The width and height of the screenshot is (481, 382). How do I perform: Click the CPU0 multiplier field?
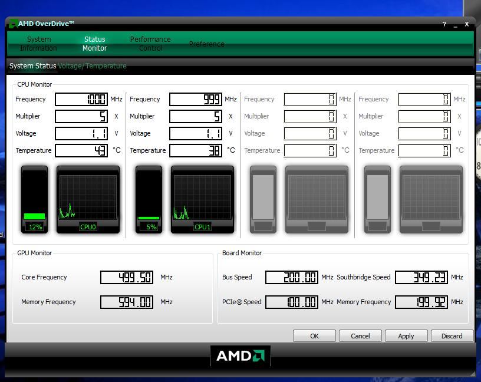[x=81, y=116]
